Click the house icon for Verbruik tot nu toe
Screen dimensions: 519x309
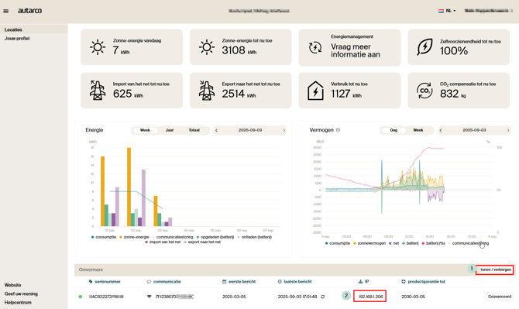[315, 91]
